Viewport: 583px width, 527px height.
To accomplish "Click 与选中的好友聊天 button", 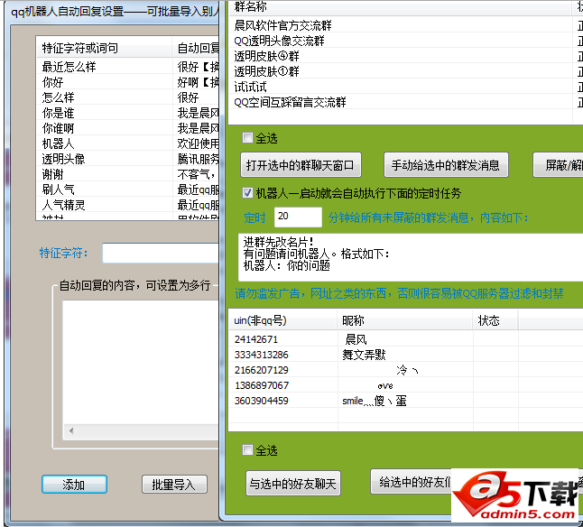I will tap(292, 483).
